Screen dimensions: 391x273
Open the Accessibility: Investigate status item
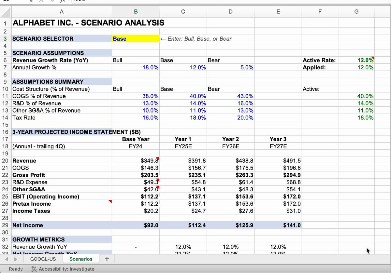[63, 269]
